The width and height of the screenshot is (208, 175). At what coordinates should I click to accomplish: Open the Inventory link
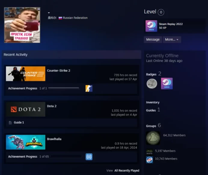153,102
